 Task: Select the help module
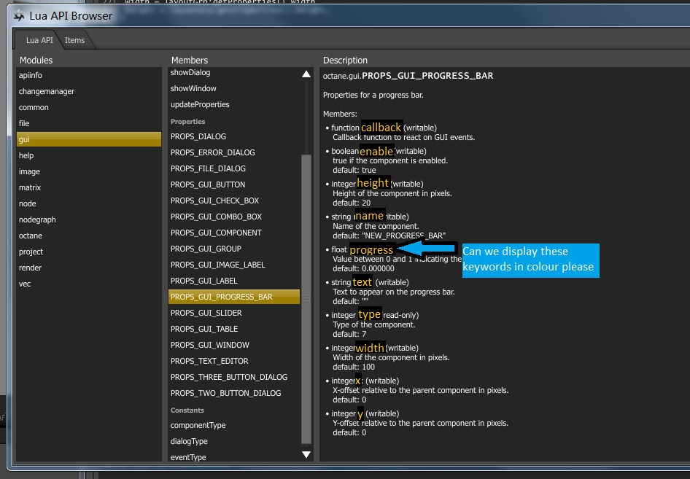pyautogui.click(x=89, y=156)
